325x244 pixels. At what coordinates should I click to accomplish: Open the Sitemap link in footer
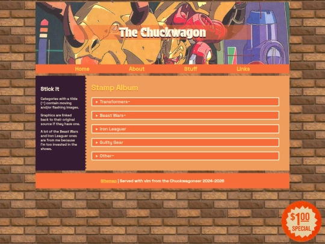(x=108, y=181)
